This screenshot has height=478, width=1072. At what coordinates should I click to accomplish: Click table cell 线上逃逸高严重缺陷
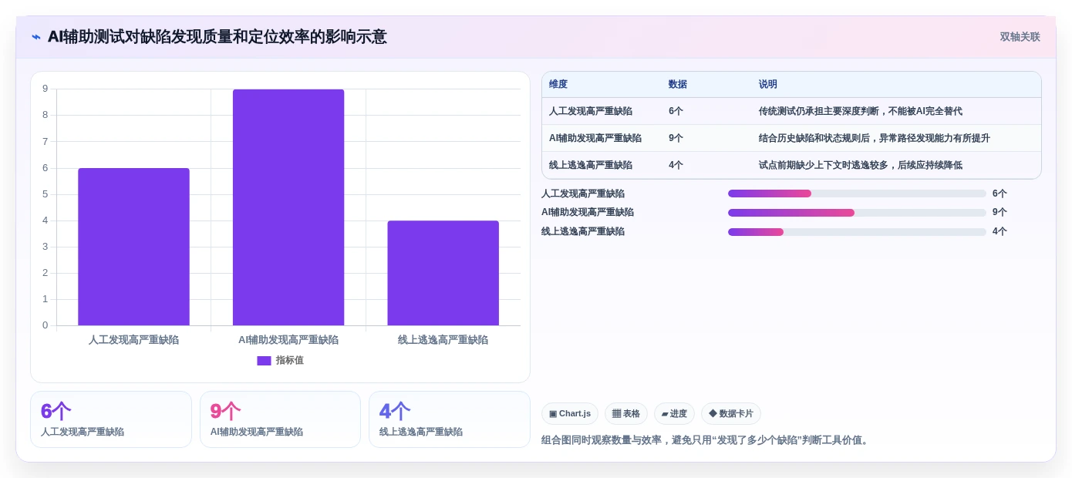[591, 165]
